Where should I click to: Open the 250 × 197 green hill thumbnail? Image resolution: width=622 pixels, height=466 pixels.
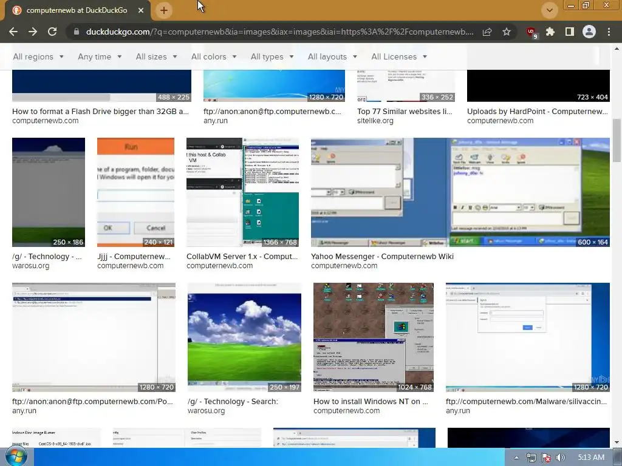pyautogui.click(x=244, y=337)
